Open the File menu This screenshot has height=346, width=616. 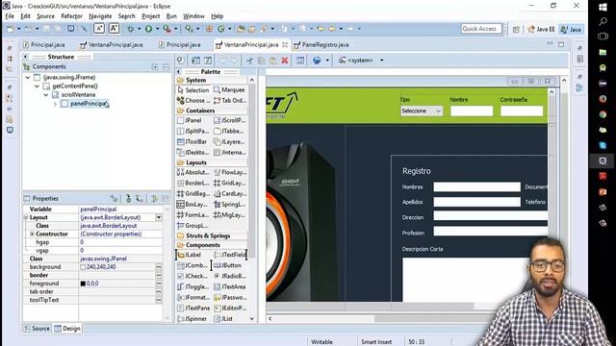(x=10, y=16)
